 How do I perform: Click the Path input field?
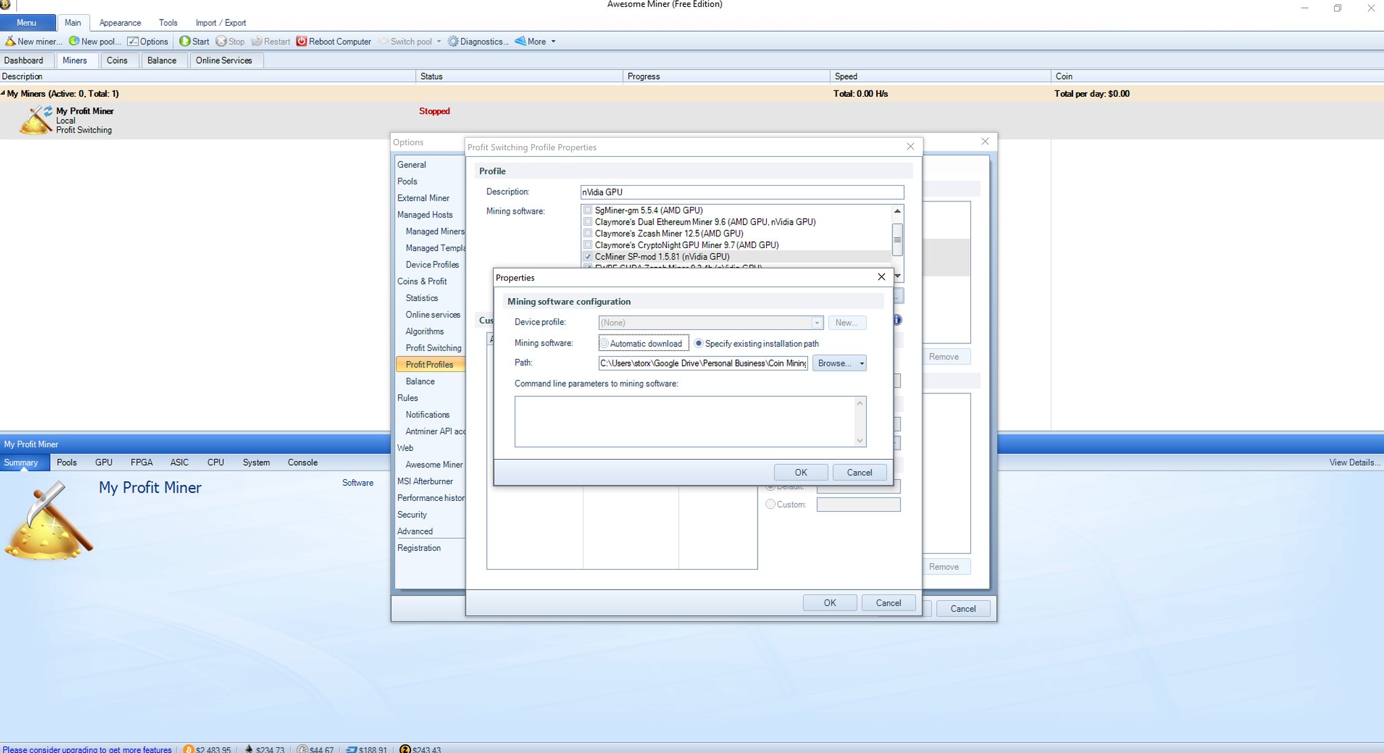[703, 364]
